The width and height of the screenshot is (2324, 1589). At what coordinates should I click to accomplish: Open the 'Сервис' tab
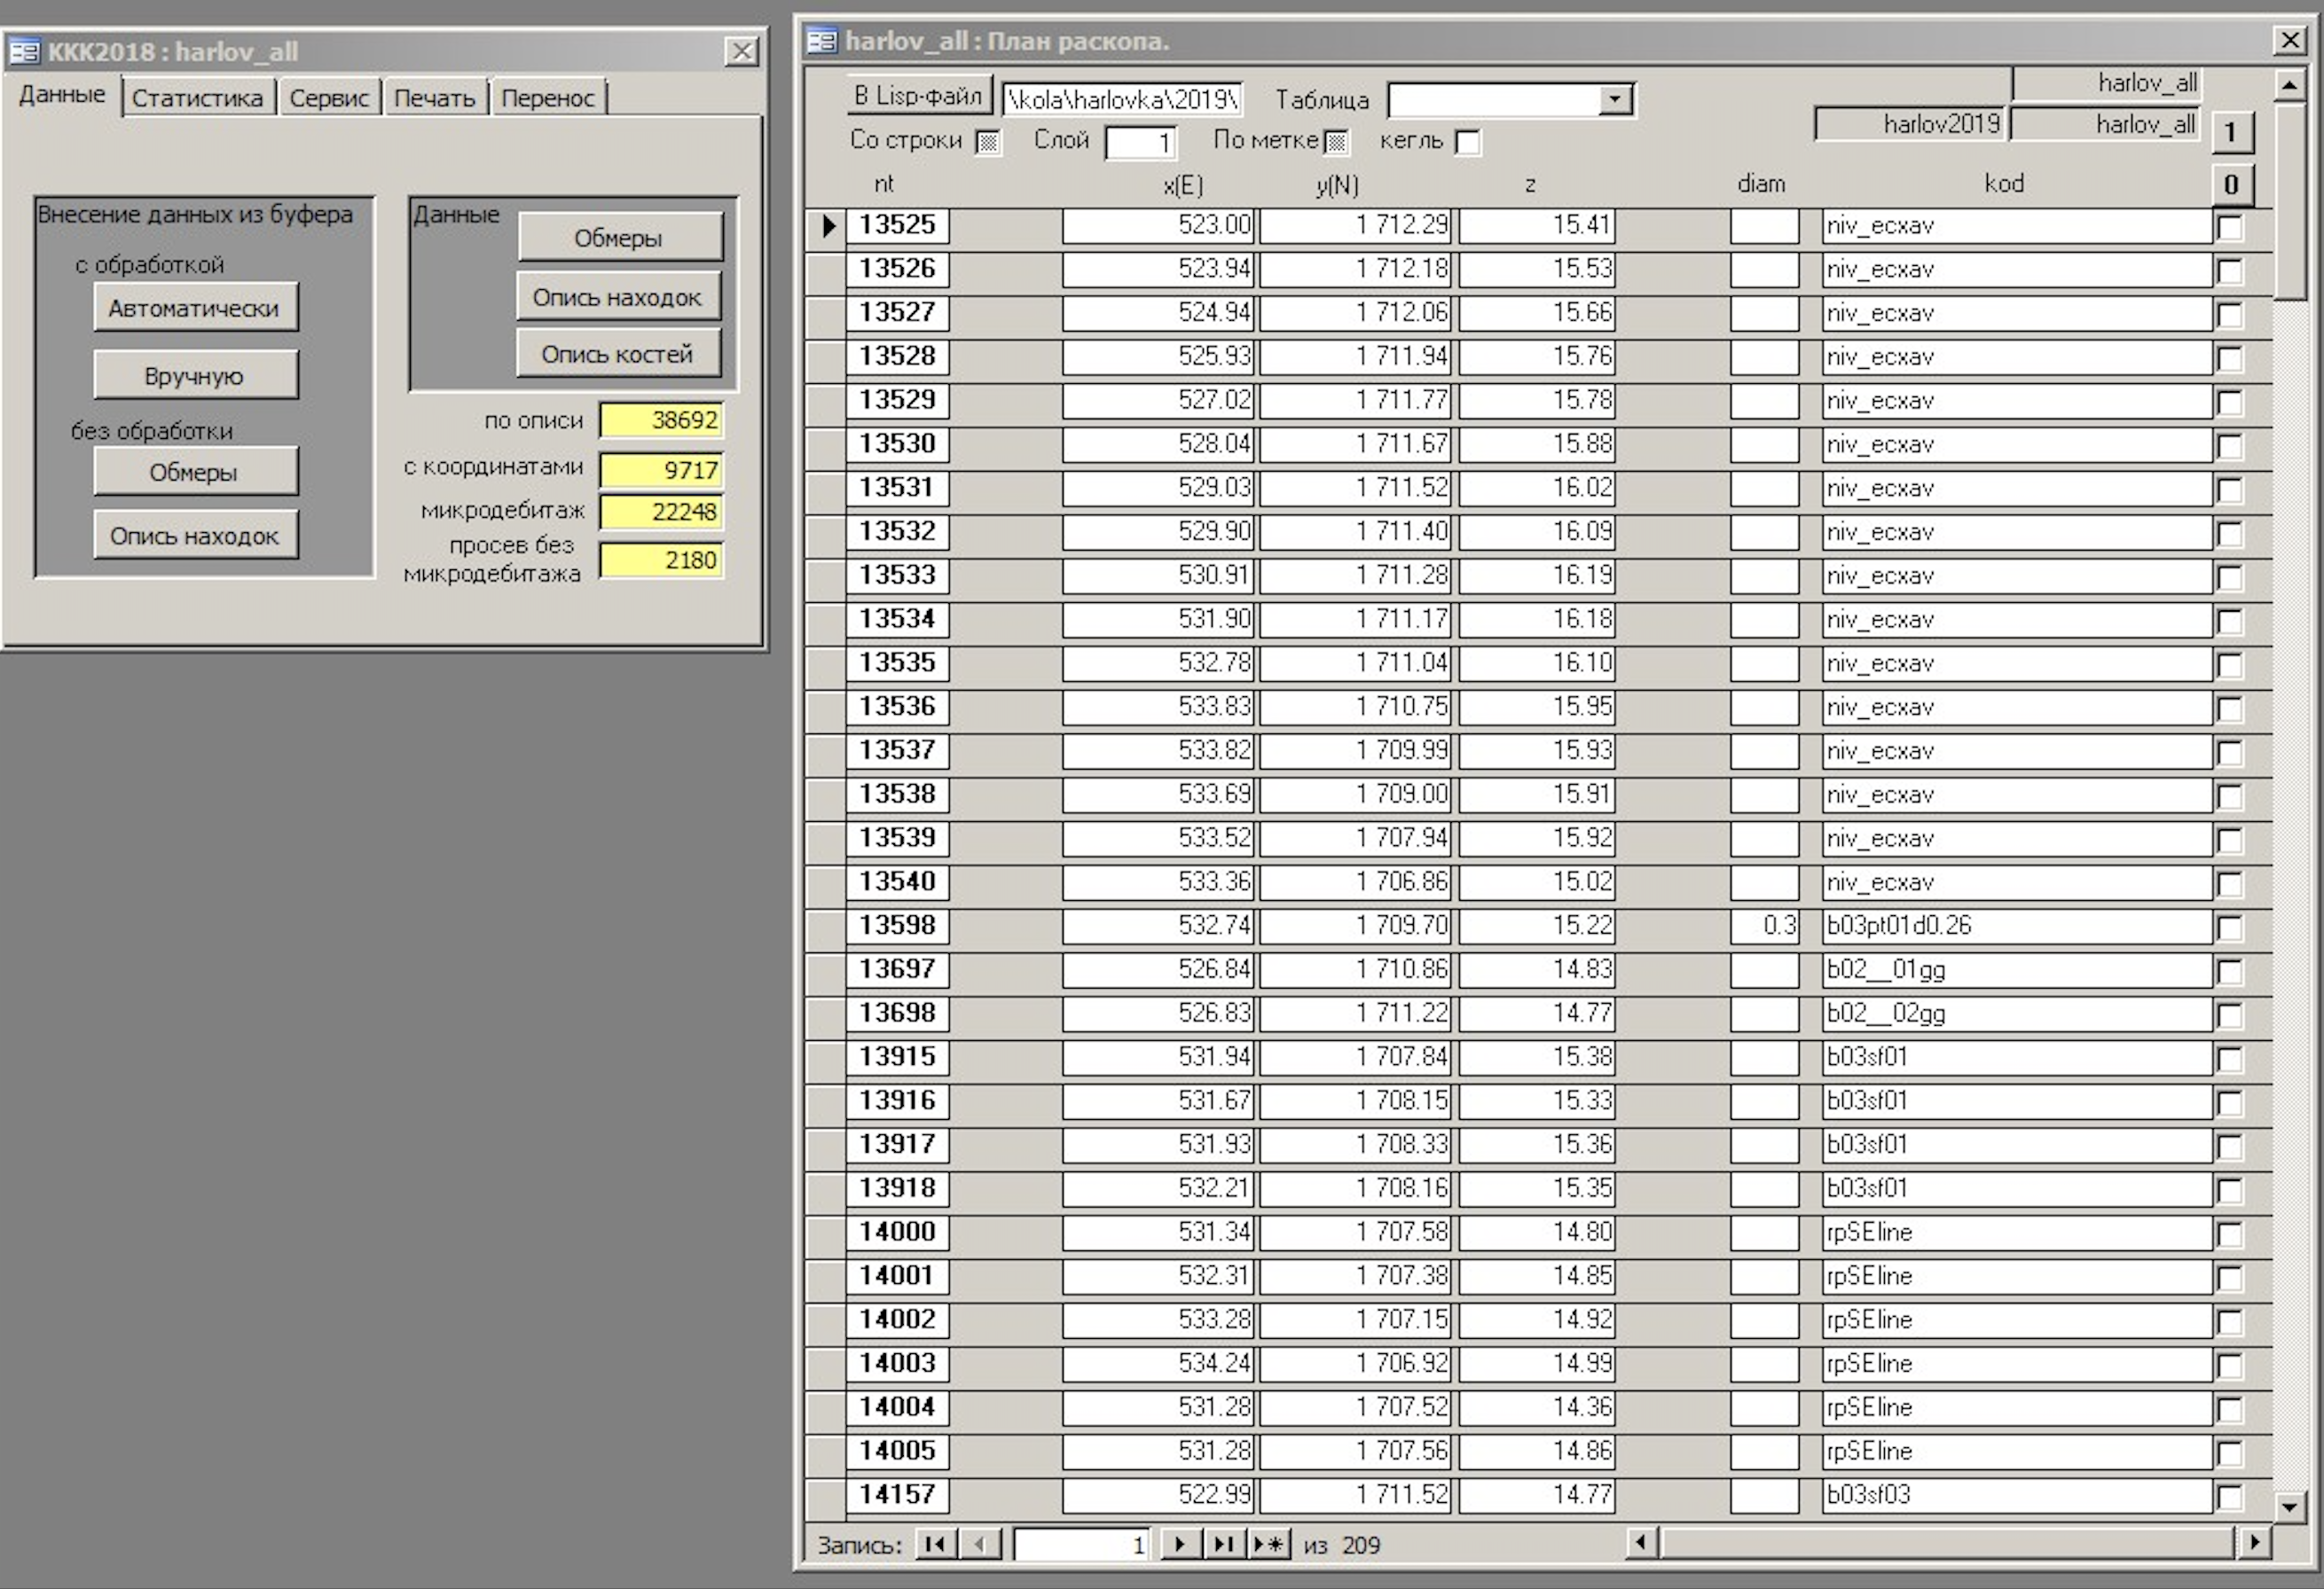[329, 98]
